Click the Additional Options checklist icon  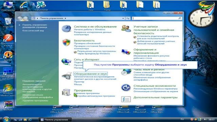(x=126, y=99)
